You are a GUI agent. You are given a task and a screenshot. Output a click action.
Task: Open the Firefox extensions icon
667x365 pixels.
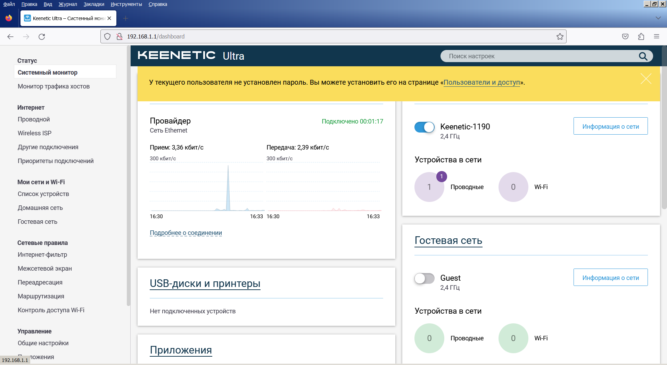tap(641, 36)
